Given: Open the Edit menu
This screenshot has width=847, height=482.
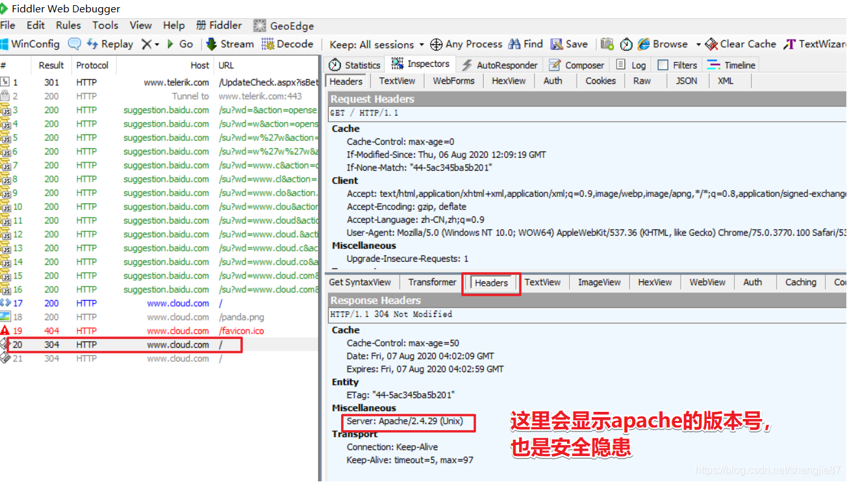Looking at the screenshot, I should click(x=36, y=25).
